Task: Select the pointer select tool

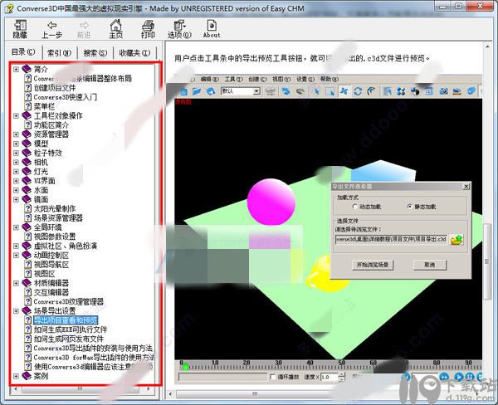Action: (x=316, y=91)
